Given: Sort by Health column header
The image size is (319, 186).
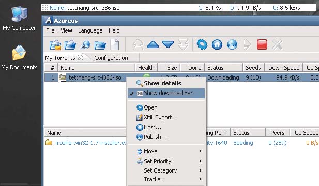Looking at the screenshot, I should click(146, 68).
